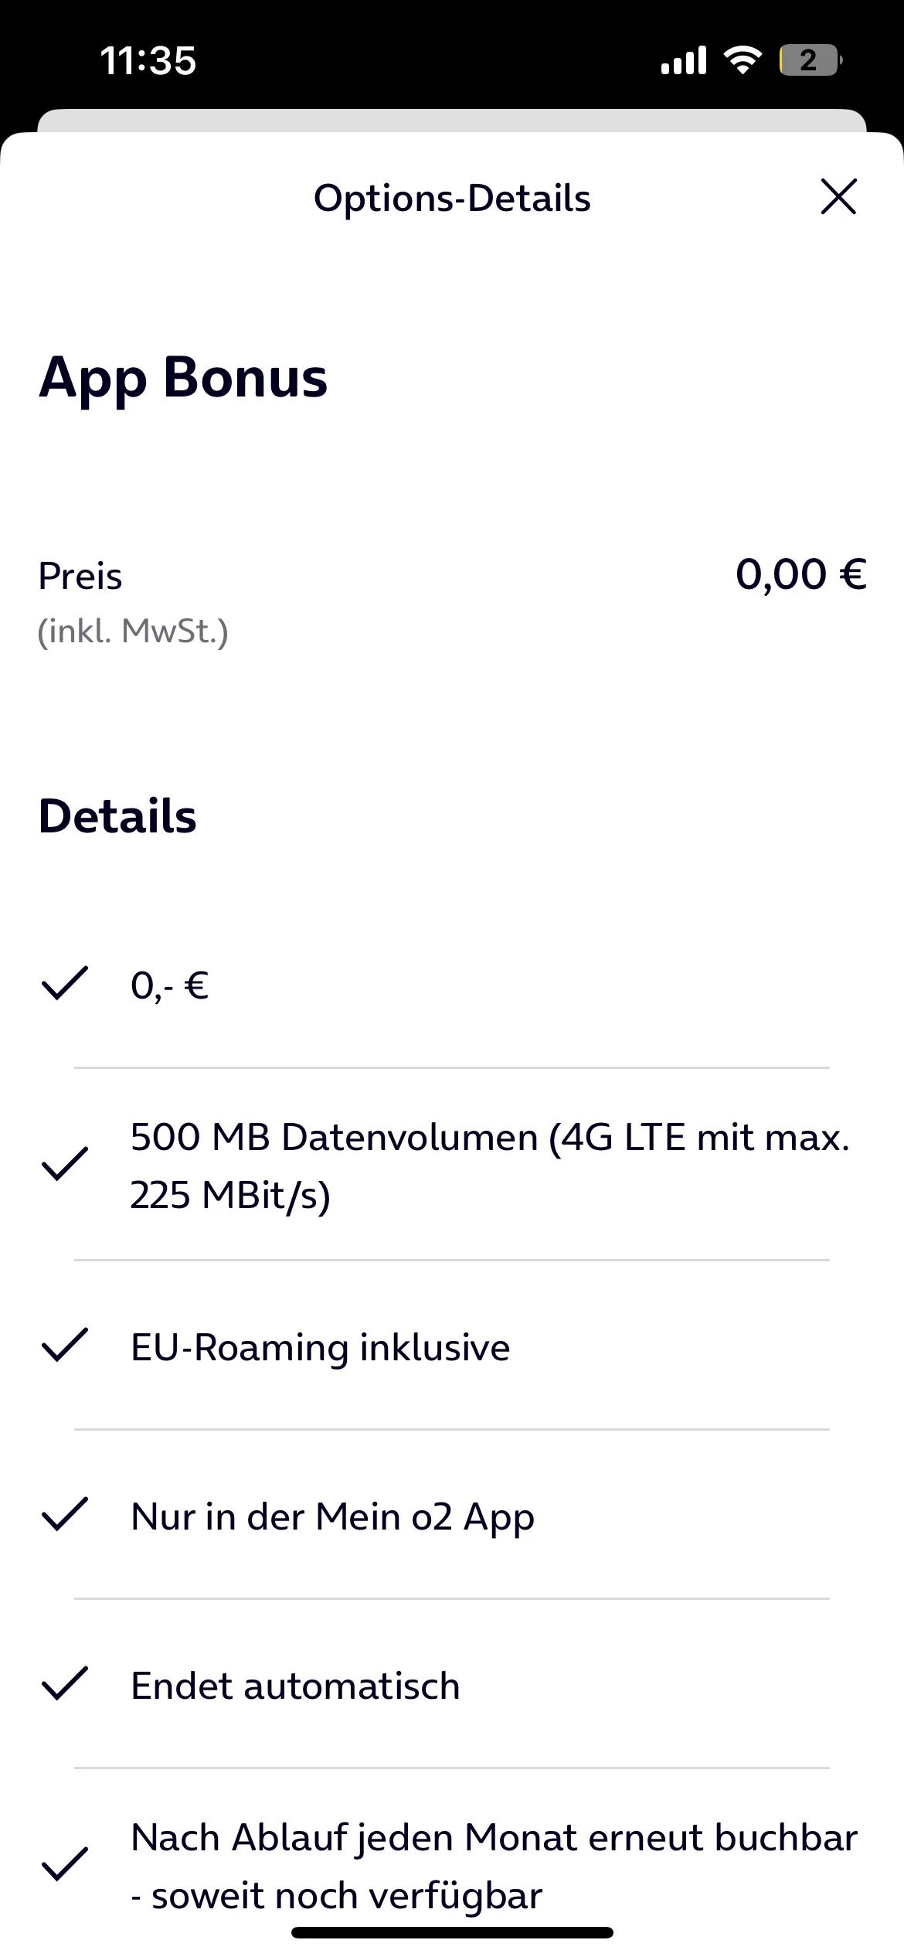
Task: Tap the battery indicator in status bar
Action: [811, 60]
